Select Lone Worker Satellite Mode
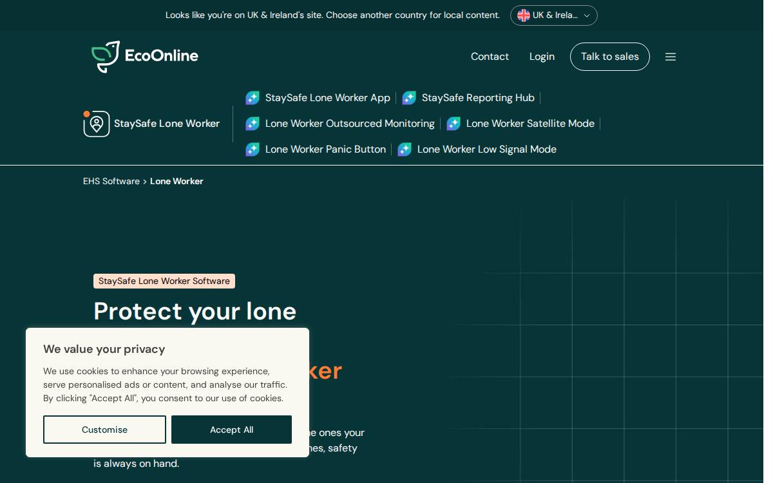This screenshot has height=483, width=773. [x=530, y=124]
